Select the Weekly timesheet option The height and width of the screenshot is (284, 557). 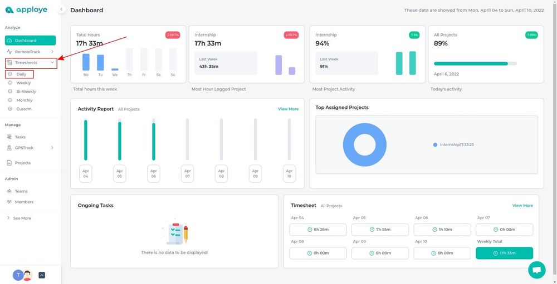23,83
